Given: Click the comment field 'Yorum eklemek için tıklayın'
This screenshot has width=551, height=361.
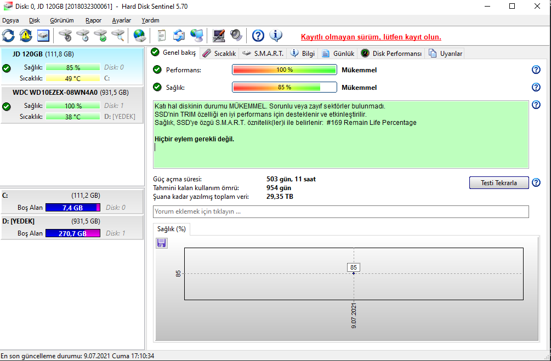Looking at the screenshot, I should tap(341, 212).
